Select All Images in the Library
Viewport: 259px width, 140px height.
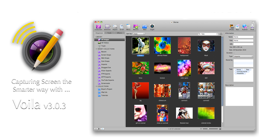tap(110, 39)
